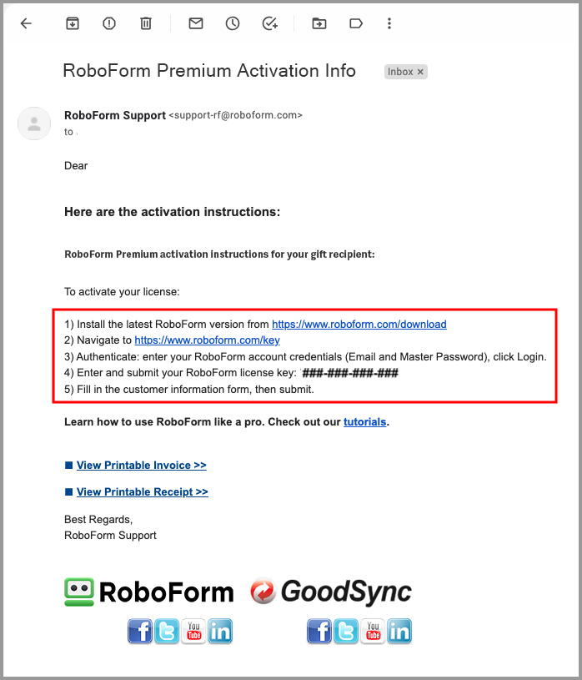Remove the Inbox label from the email
The width and height of the screenshot is (582, 680).
[419, 72]
